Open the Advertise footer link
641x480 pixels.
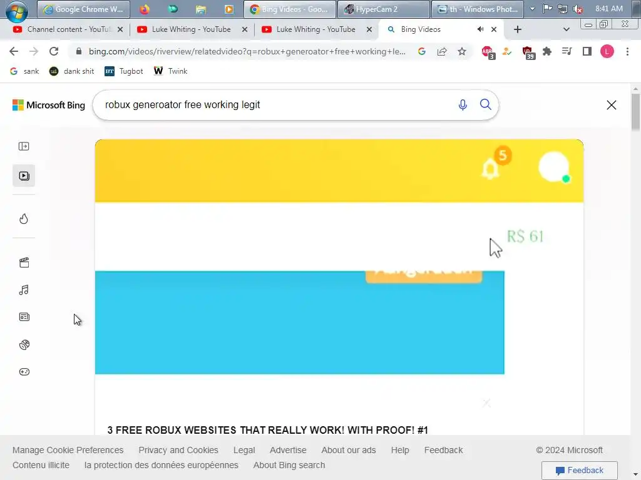tap(288, 450)
